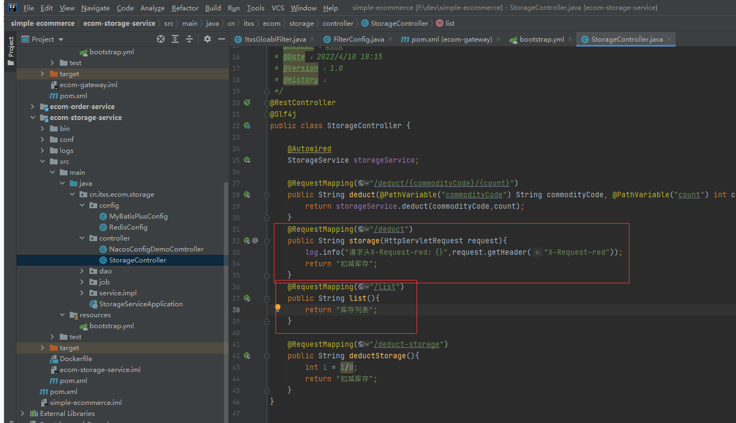The image size is (736, 423).
Task: Hide the Project panel with minus icon
Action: (x=222, y=39)
